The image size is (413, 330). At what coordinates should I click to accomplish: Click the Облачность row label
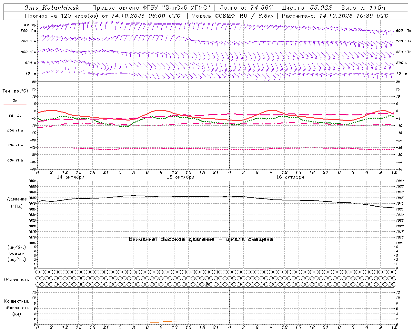[x=16, y=280]
